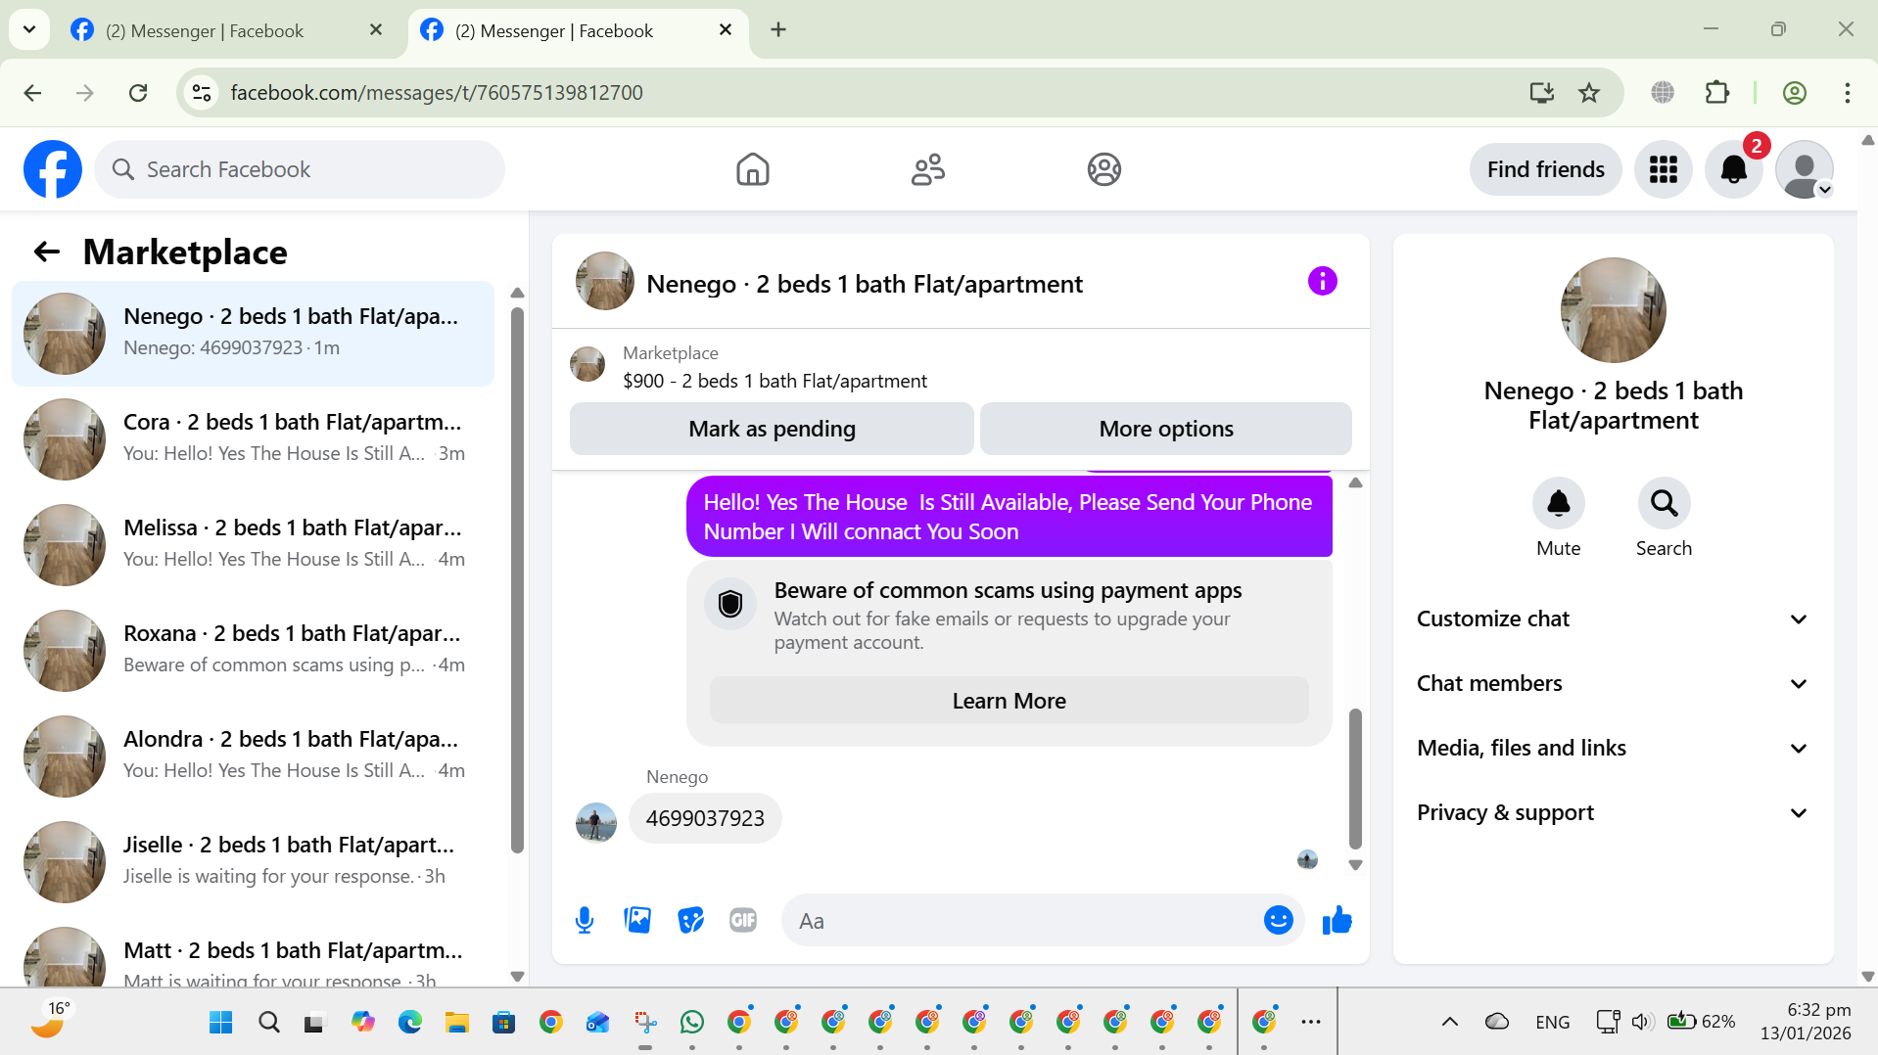Viewport: 1878px width, 1055px height.
Task: Click the shield icon in scam warning
Action: (730, 604)
